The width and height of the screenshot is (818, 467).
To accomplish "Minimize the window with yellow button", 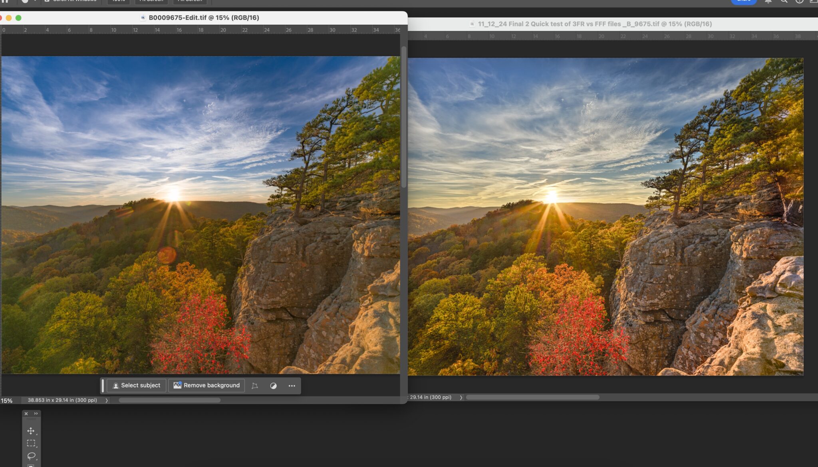I will (9, 18).
